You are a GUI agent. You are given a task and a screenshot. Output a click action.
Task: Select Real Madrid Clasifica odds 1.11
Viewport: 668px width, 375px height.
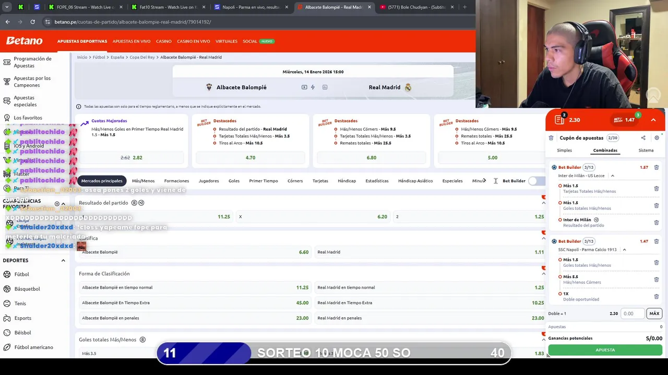[x=431, y=252]
